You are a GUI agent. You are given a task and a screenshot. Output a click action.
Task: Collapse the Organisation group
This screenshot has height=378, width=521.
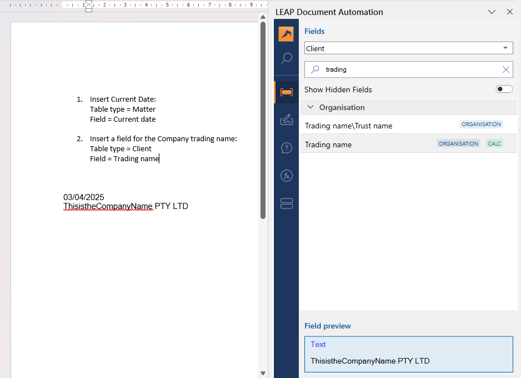310,107
